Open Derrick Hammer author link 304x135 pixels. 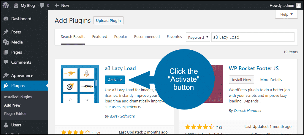click(x=248, y=111)
